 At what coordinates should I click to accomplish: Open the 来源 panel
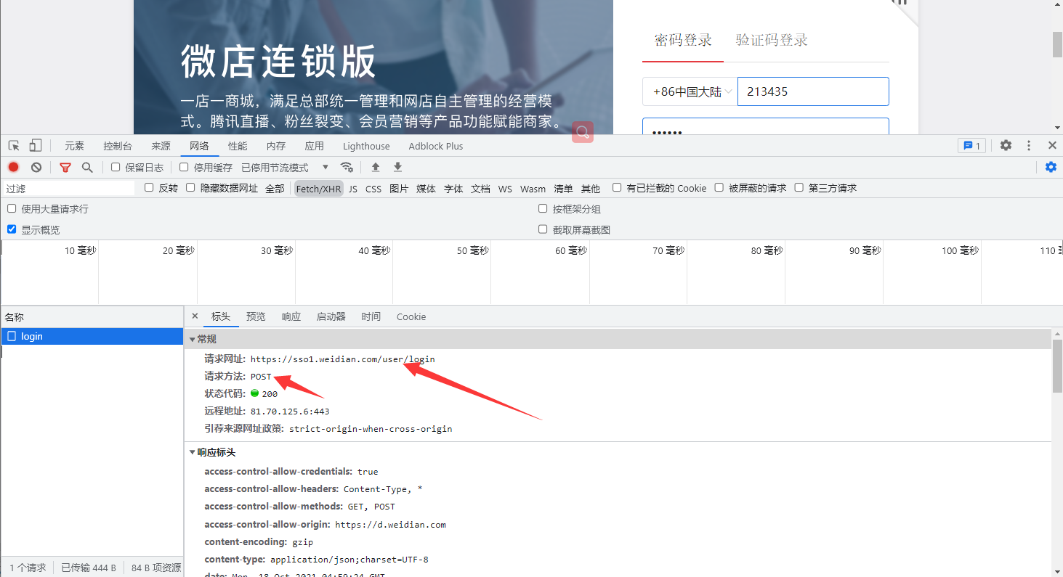coord(161,146)
